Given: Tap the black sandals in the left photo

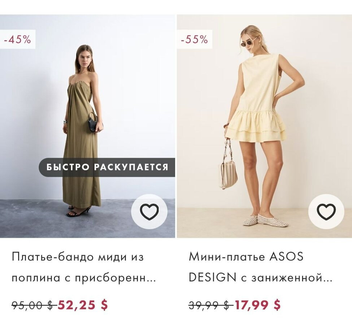Looking at the screenshot, I should (x=78, y=212).
